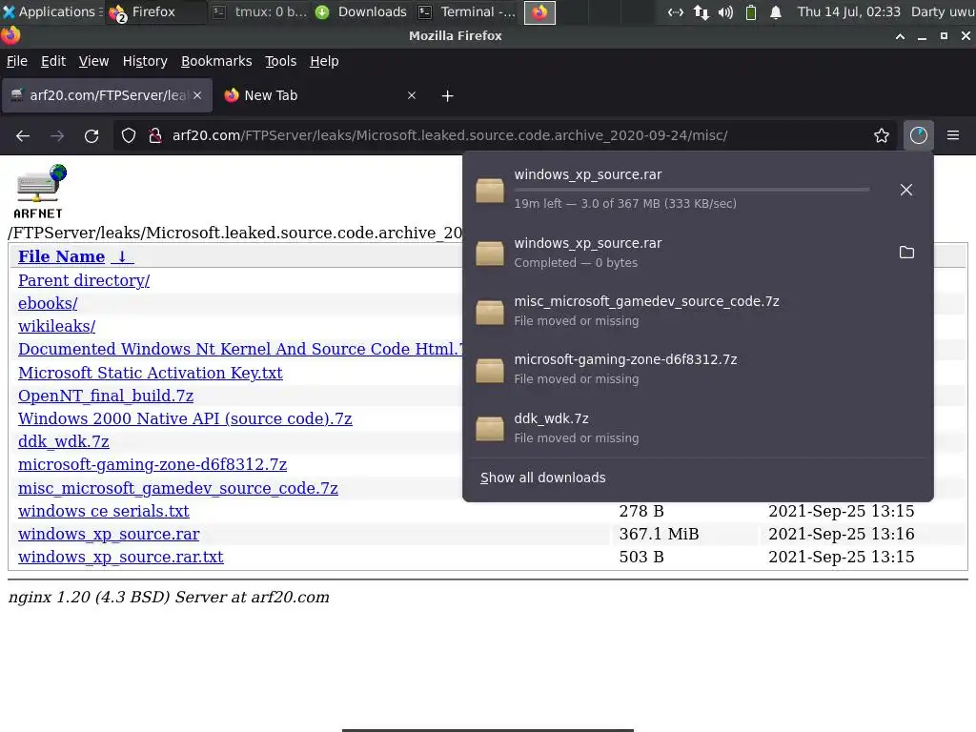Download ddk_wdk.7z from file listing
This screenshot has width=976, height=732.
(x=64, y=442)
